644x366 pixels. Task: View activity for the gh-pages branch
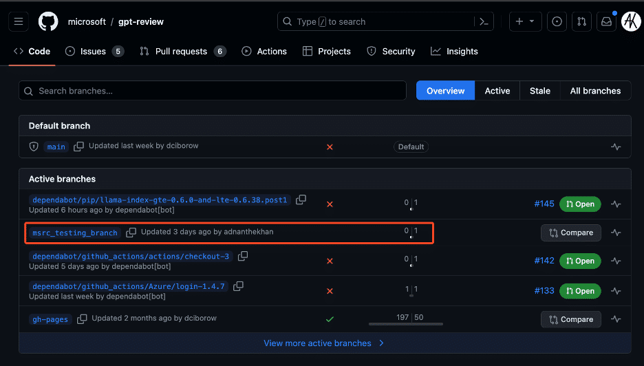click(616, 319)
